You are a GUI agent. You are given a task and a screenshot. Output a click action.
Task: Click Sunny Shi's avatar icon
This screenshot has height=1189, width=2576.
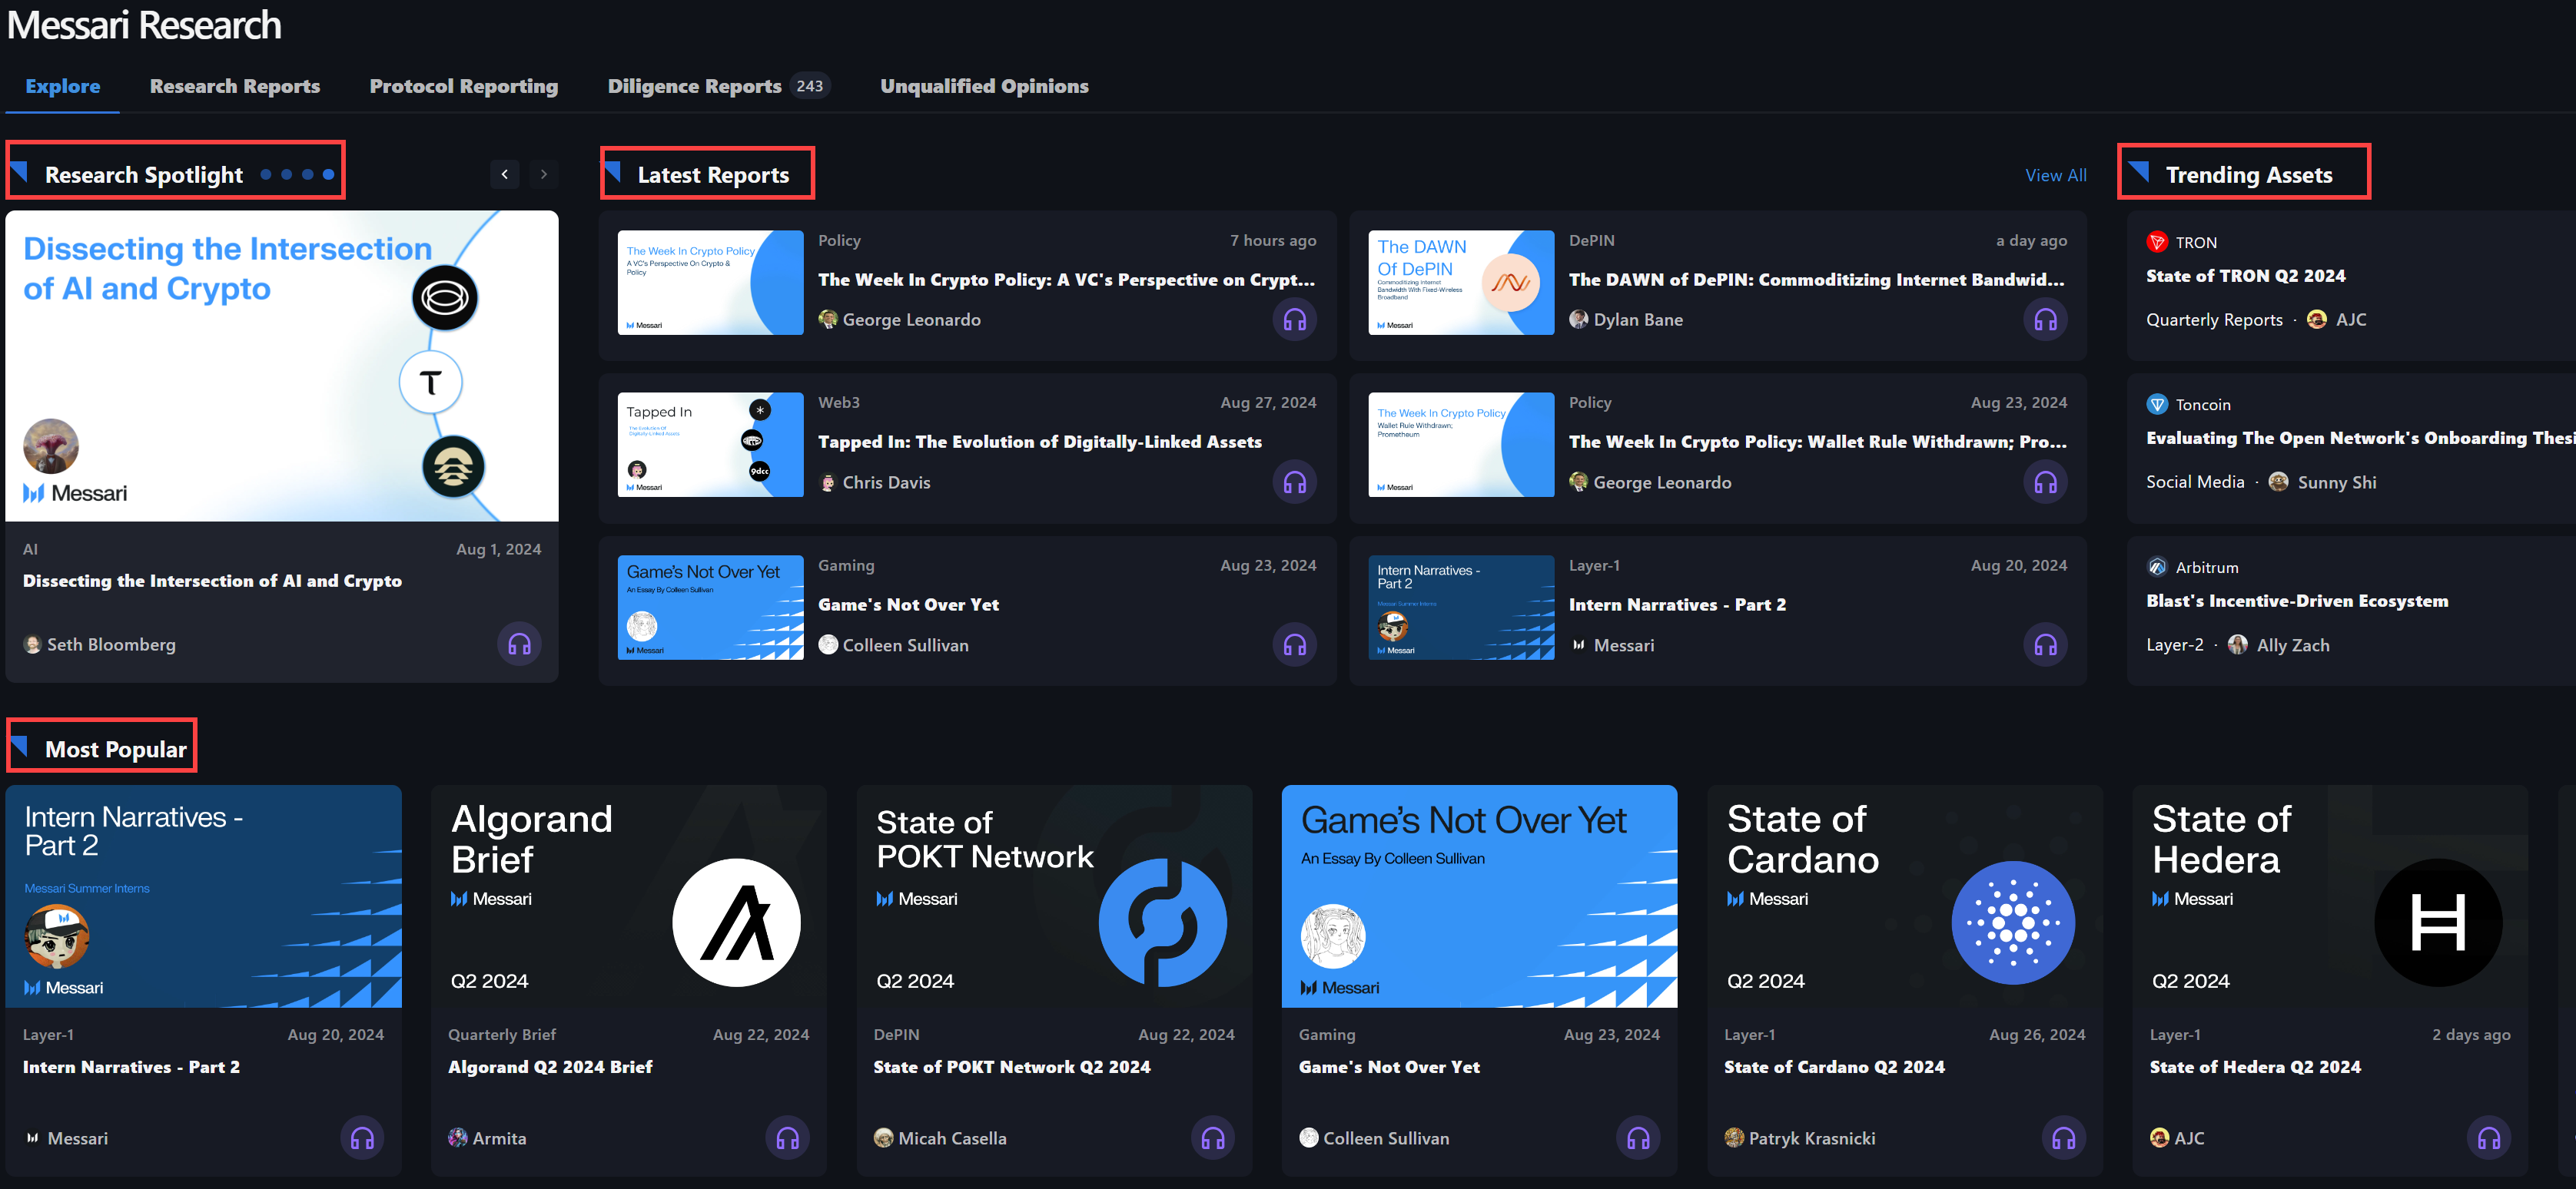pyautogui.click(x=2278, y=482)
